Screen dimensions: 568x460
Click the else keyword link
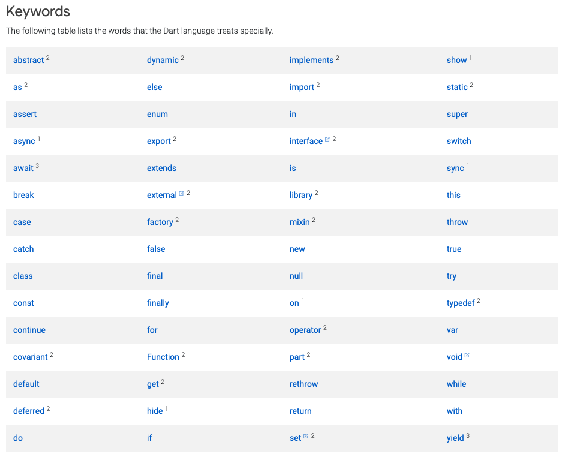coord(154,88)
